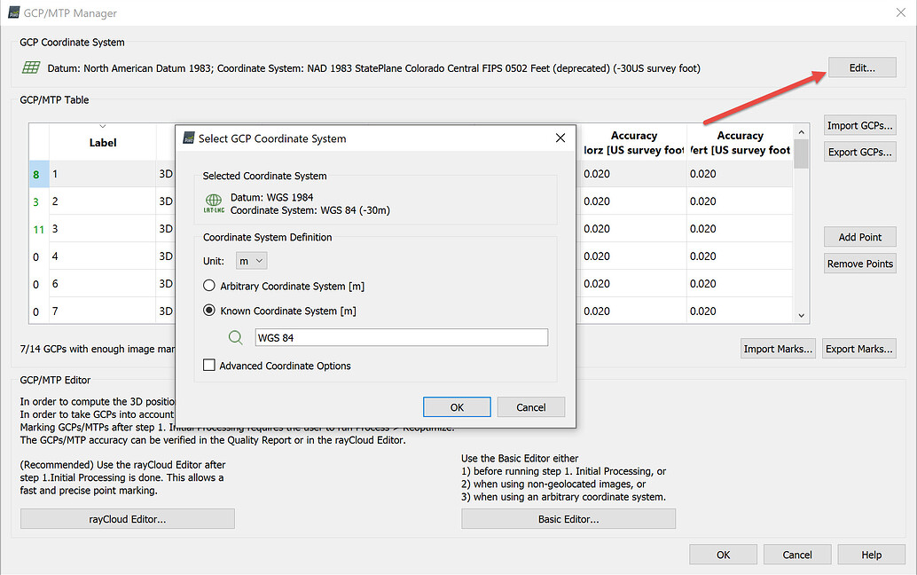Open the coordinate system Edit dialog
Viewport: 917px width, 575px height.
(x=861, y=67)
